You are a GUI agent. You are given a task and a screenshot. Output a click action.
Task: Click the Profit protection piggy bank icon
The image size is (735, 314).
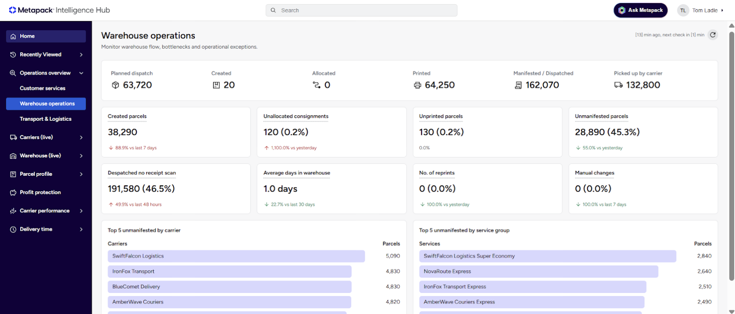[x=13, y=193]
